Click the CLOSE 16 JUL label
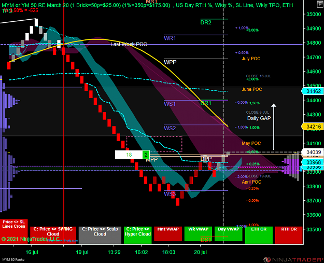 click(259, 76)
